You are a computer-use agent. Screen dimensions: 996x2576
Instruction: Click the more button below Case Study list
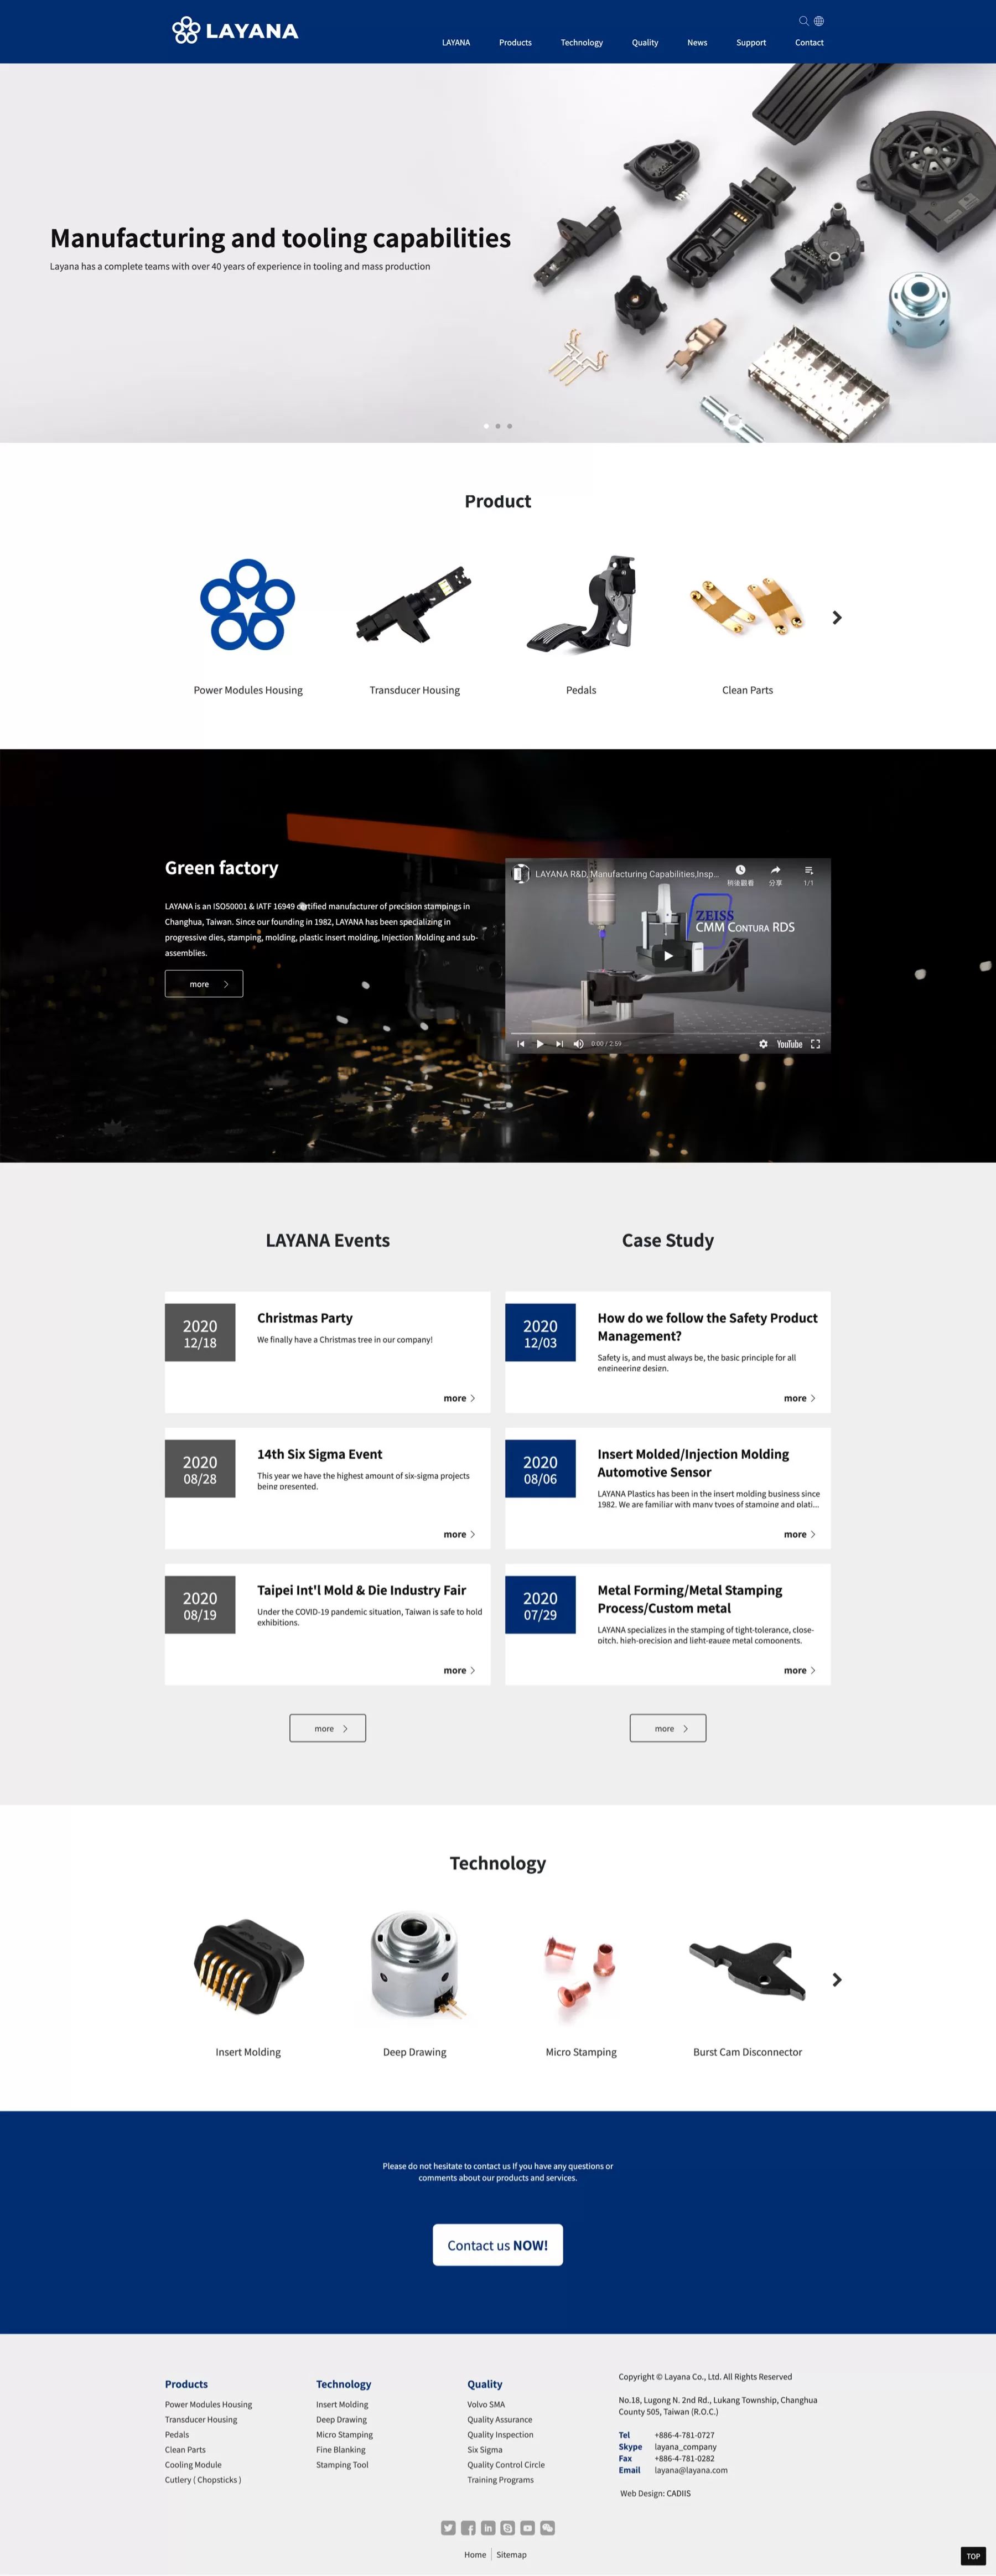click(x=668, y=1728)
